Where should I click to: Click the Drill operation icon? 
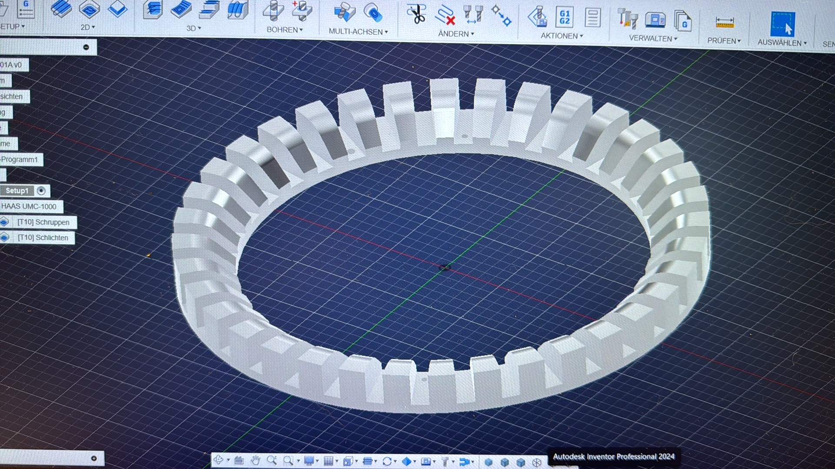273,11
